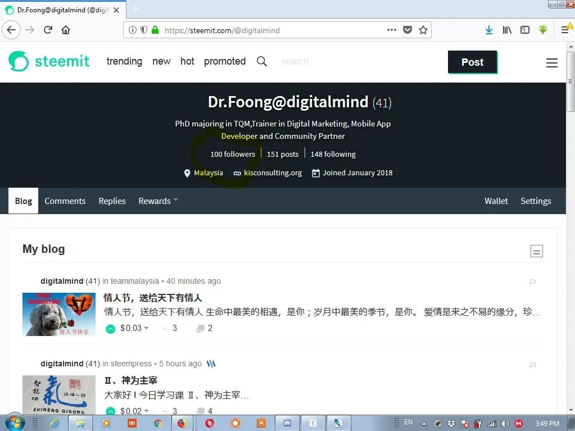Open the green download extension icon
The image size is (575, 431).
pos(543,30)
